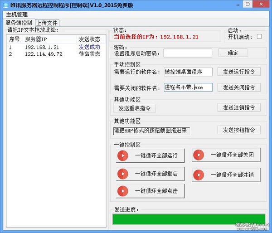This screenshot has height=233, width=272.
Task: Close the 唯讯 control program window
Action: tap(261, 4)
